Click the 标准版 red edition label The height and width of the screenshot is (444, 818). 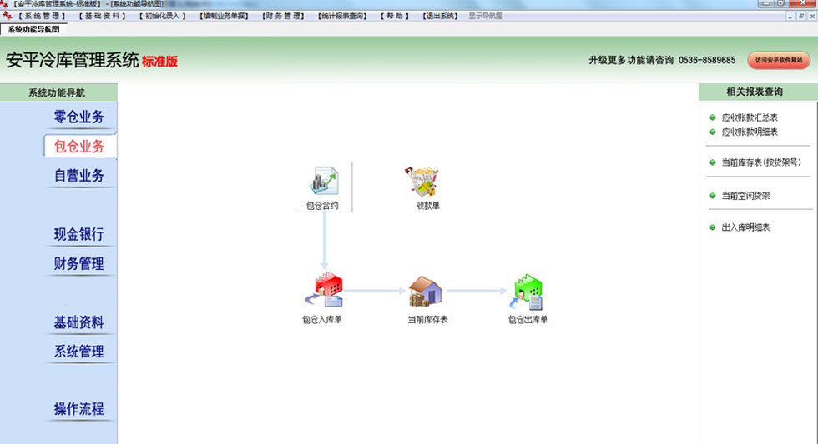pos(159,62)
